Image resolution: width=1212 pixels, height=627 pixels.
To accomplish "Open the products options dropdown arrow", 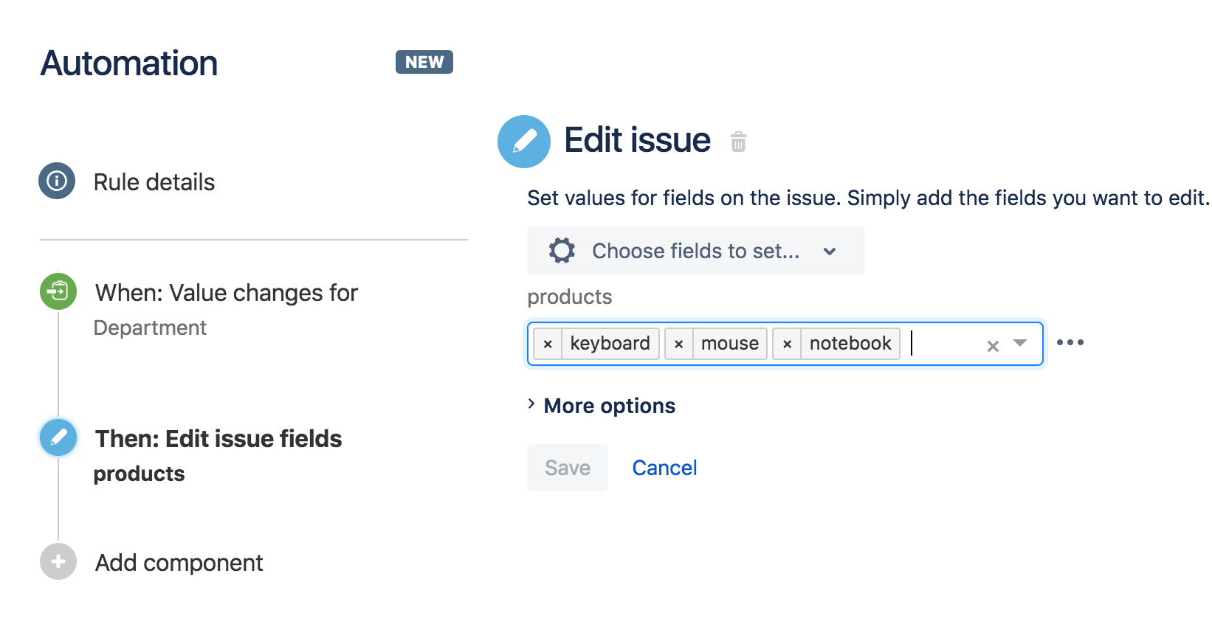I will tap(1020, 343).
